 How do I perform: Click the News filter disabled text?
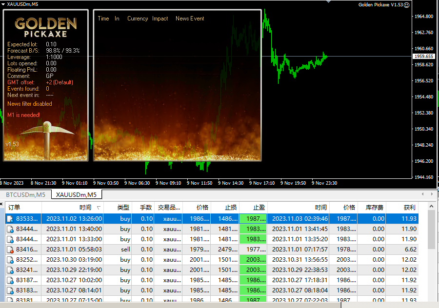pyautogui.click(x=30, y=104)
